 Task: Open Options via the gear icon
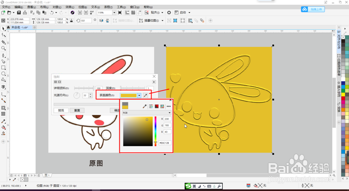169,13
